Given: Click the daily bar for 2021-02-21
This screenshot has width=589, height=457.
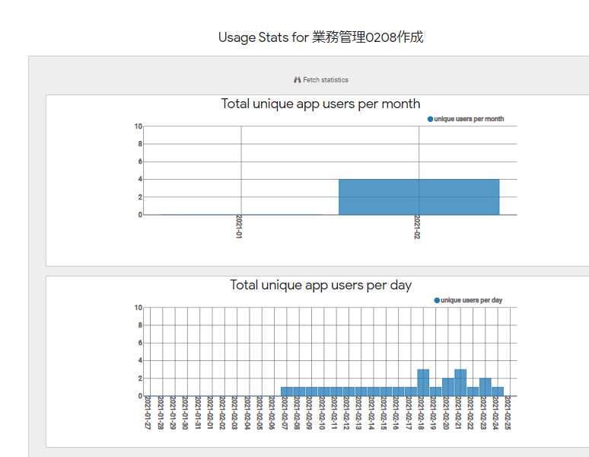Looking at the screenshot, I should (x=460, y=382).
